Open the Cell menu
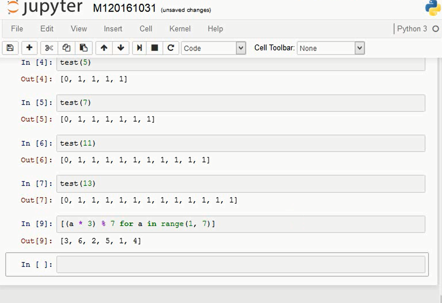Image resolution: width=442 pixels, height=303 pixels. tap(146, 29)
